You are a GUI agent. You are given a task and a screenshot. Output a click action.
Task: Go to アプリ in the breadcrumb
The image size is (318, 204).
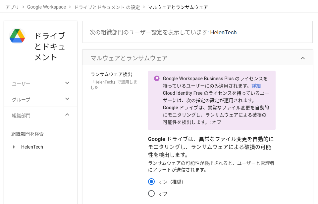pos(12,7)
